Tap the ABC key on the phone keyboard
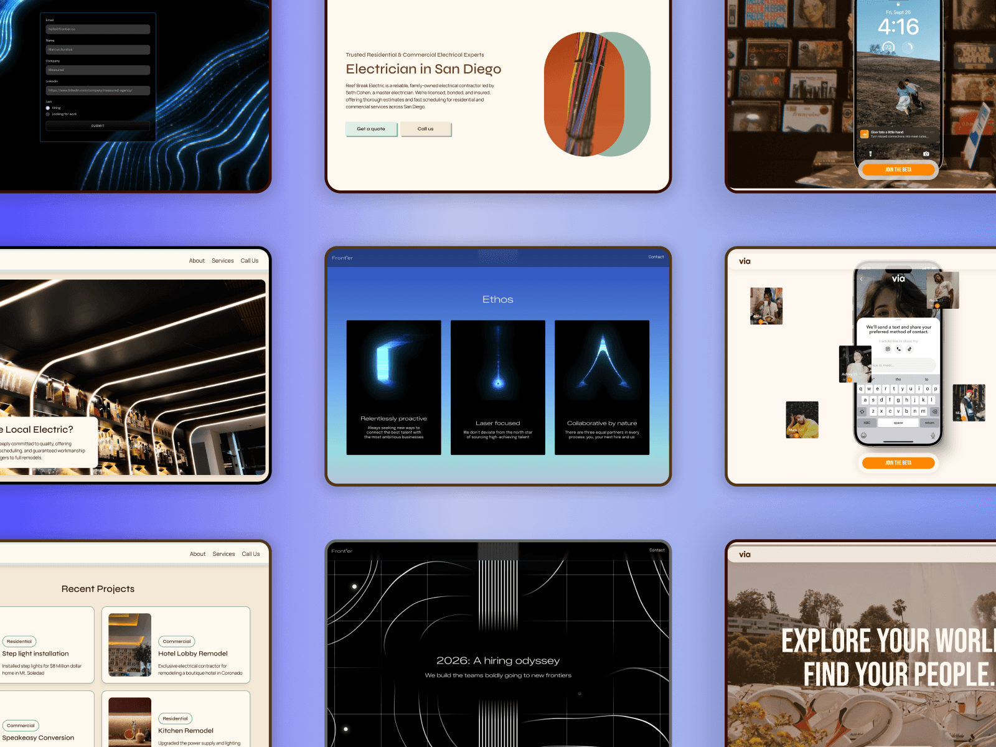 867,423
